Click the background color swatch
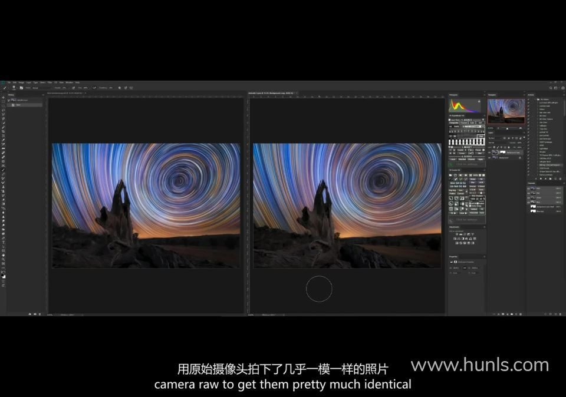 [4, 277]
